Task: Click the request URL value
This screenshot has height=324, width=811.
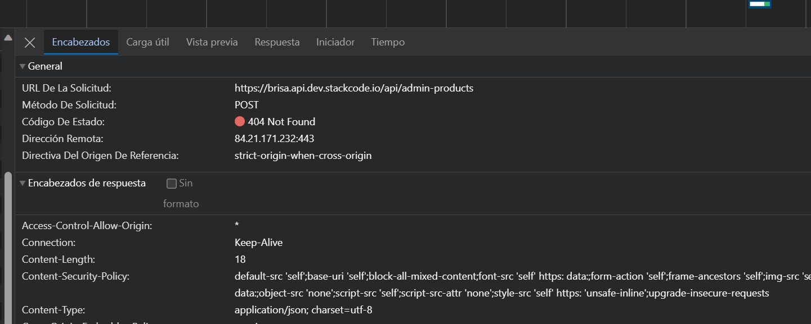Action: 353,88
